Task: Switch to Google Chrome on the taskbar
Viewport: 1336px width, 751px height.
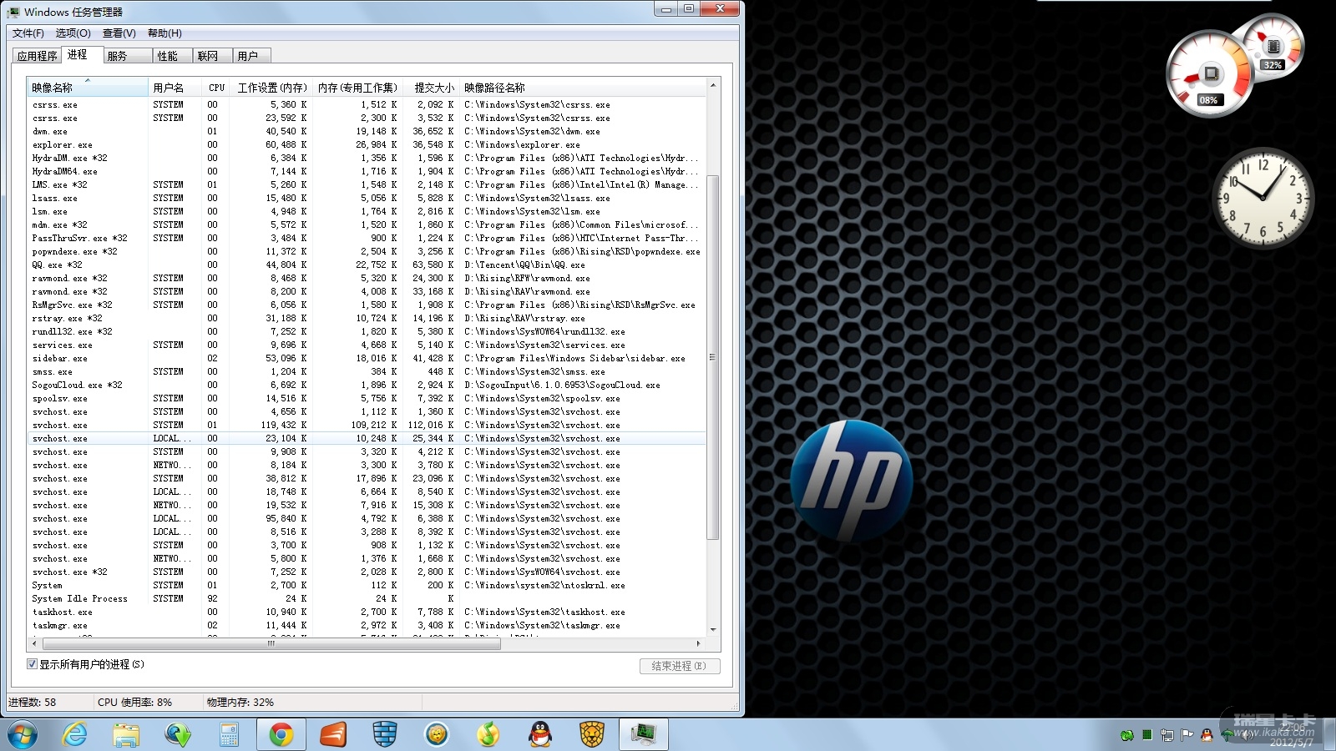Action: coord(281,735)
